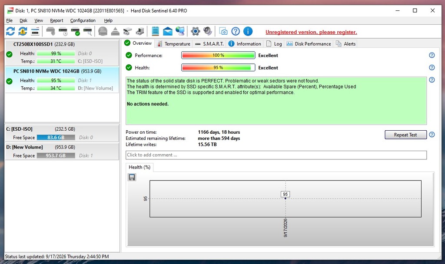Click green check icon next to PC SN810 disk
445x264 pixels.
tap(10, 81)
